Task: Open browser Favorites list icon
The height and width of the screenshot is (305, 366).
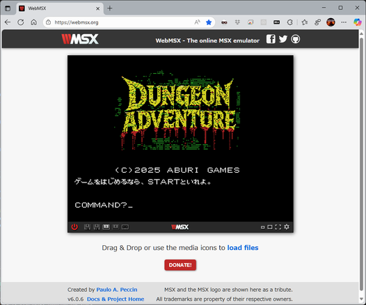Action: coord(304,22)
